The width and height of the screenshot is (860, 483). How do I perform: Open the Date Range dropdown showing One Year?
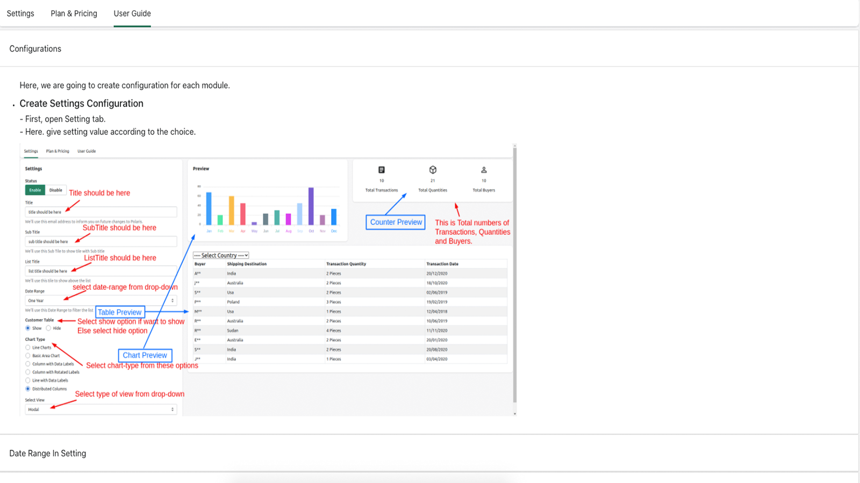pos(101,301)
